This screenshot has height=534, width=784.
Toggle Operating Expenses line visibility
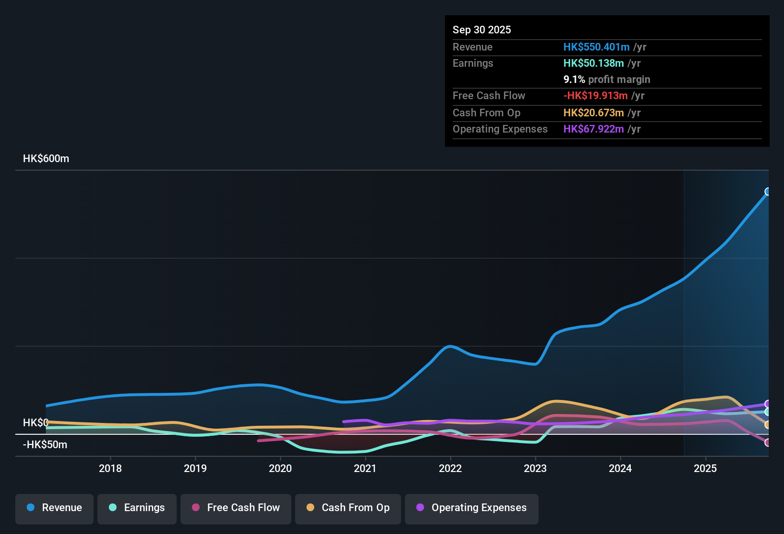click(x=472, y=508)
